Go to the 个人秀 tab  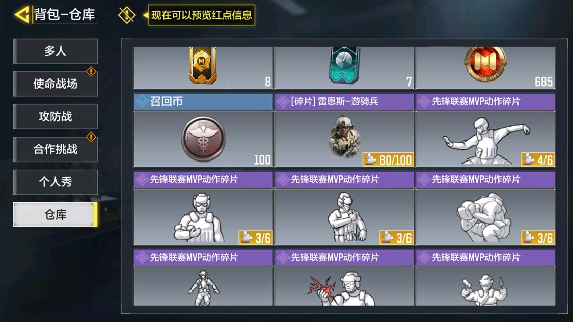[x=55, y=182]
